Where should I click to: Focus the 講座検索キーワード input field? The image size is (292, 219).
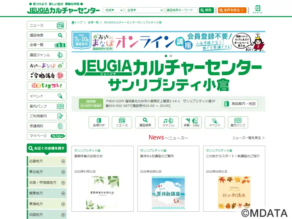pos(181,10)
